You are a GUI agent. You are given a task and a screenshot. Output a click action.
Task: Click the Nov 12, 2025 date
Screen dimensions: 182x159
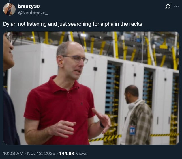(41, 153)
